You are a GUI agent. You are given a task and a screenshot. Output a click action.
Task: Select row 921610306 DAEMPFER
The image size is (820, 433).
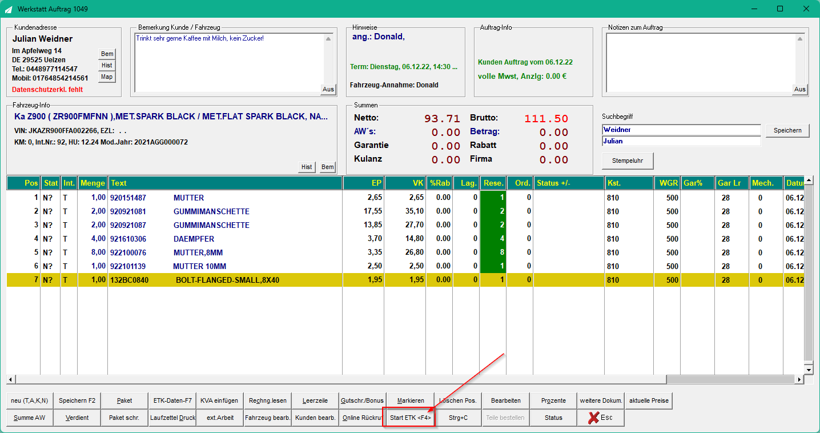(405, 239)
